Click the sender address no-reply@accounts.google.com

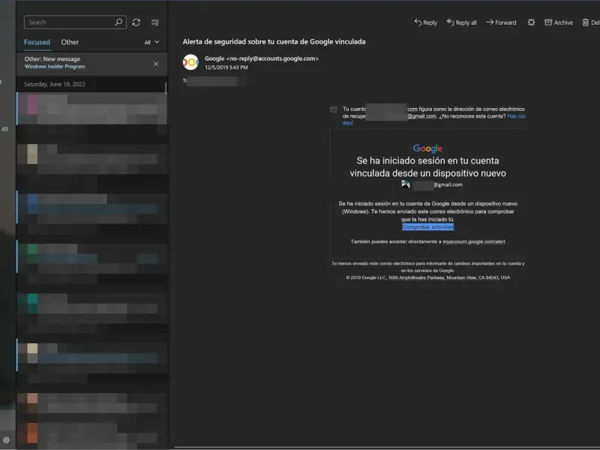tap(272, 58)
